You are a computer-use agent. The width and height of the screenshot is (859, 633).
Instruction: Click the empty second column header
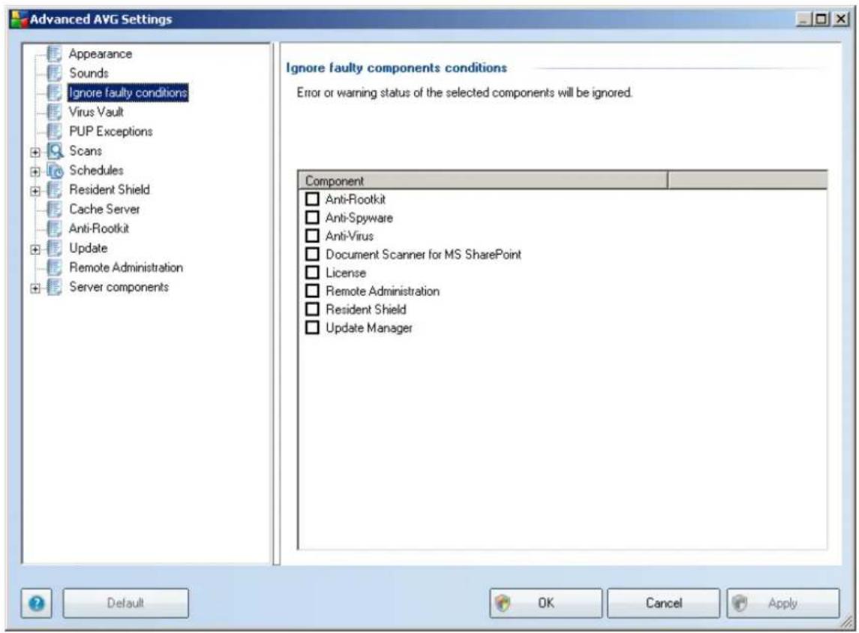[x=747, y=180]
